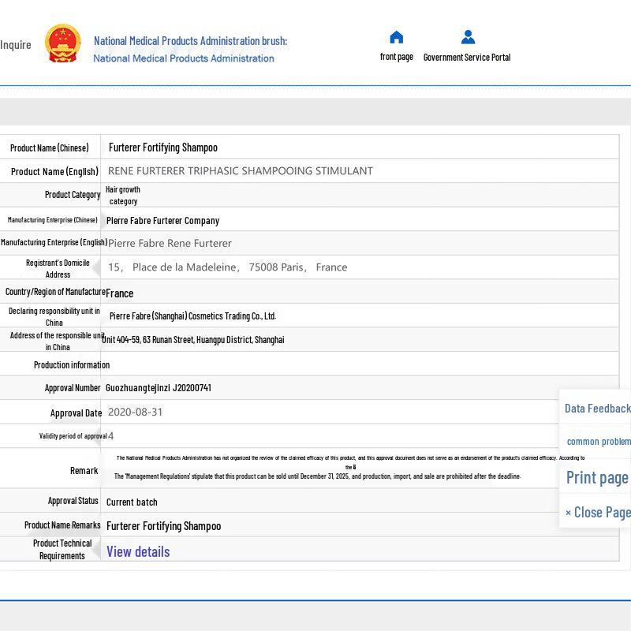The image size is (631, 631).
Task: Click the Current batch approval status value
Action: (x=132, y=502)
